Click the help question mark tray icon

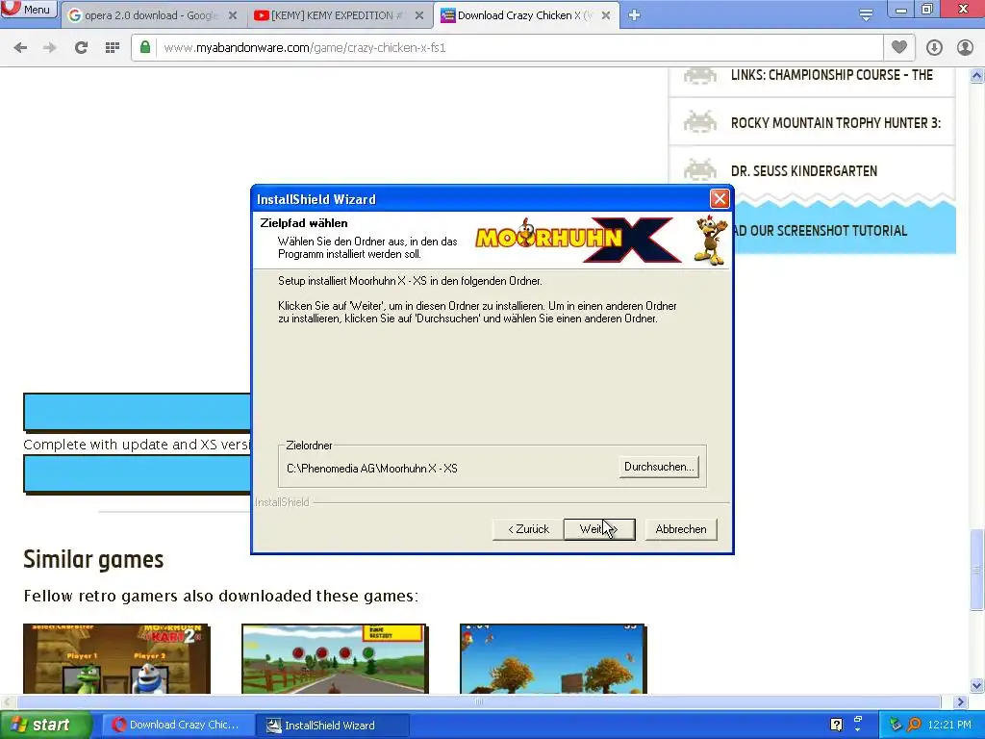(836, 725)
